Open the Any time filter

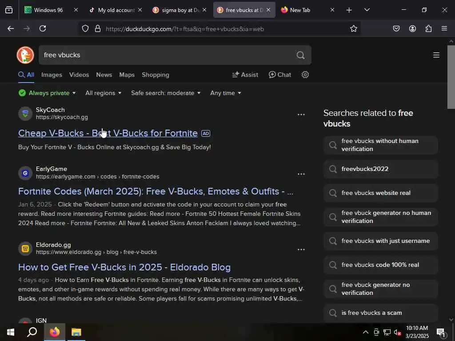point(225,93)
